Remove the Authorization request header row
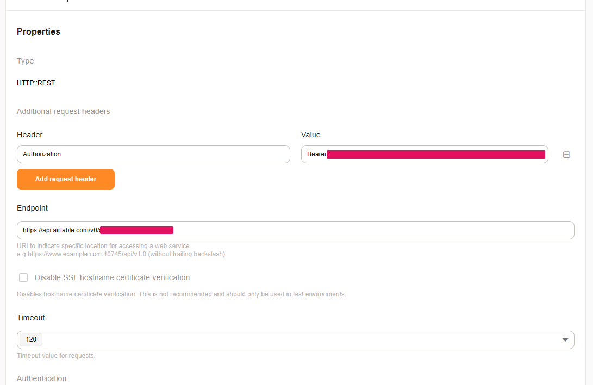 (566, 155)
